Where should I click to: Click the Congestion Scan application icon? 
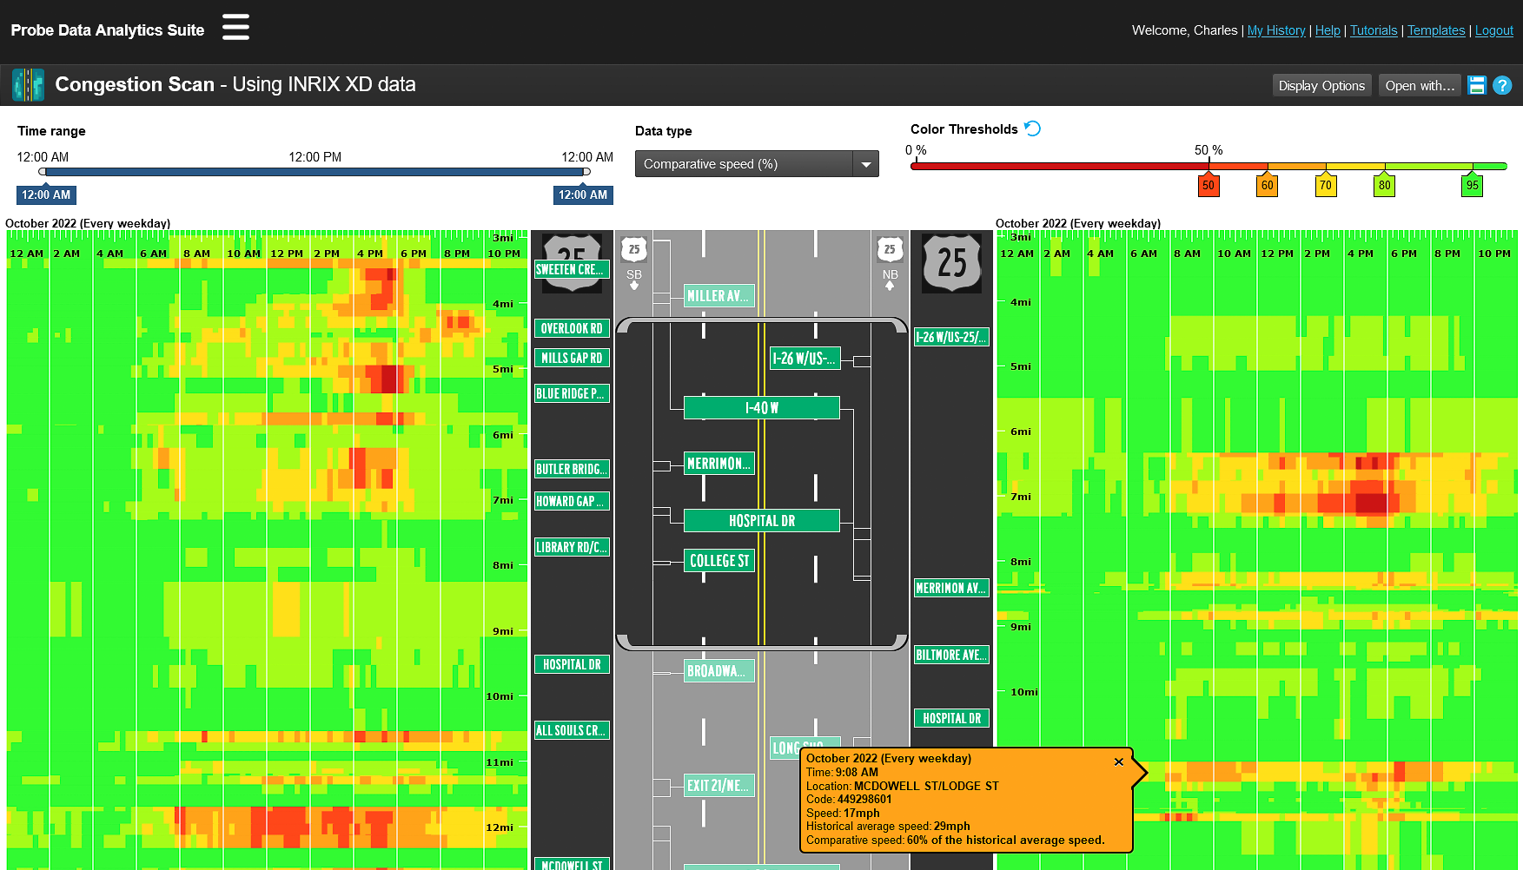[x=28, y=84]
